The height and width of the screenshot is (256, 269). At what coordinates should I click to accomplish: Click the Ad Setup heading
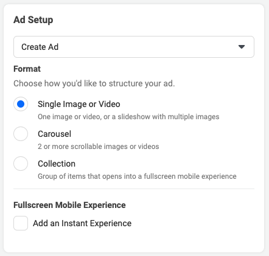(x=33, y=20)
